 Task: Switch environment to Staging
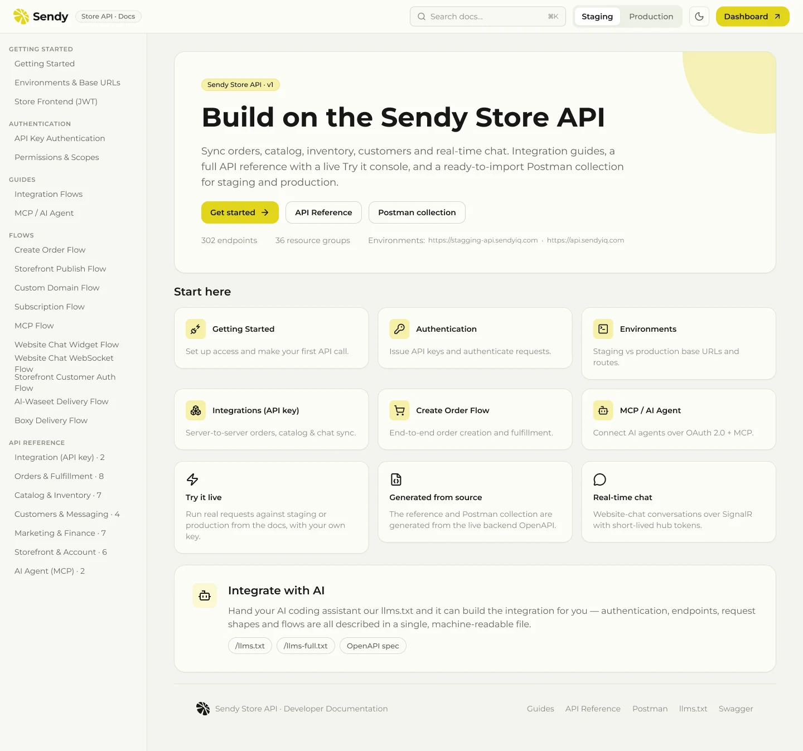[x=597, y=16]
